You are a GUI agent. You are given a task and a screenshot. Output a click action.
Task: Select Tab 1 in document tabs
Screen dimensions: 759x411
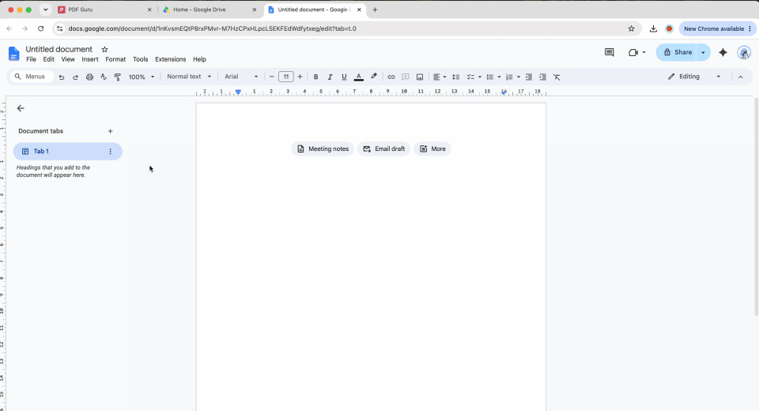[x=67, y=152]
